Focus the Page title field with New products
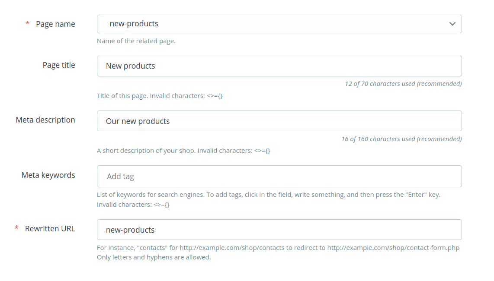 [x=279, y=66]
